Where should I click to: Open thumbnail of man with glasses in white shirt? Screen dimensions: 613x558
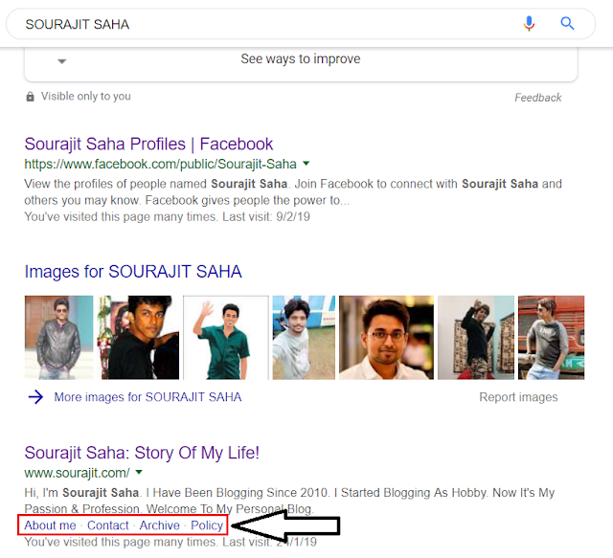386,338
